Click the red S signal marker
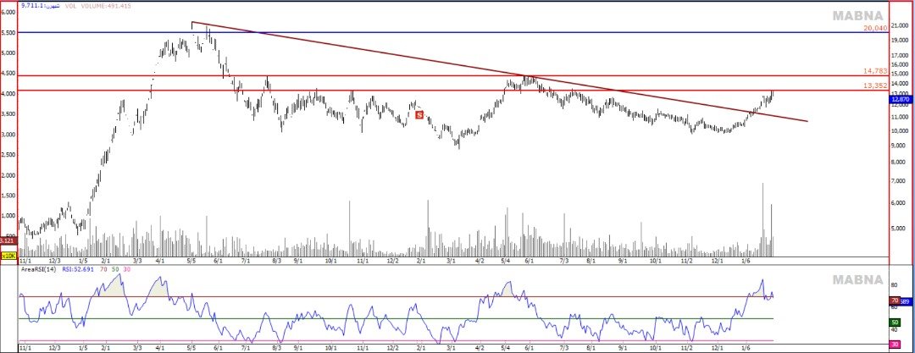915x353 pixels. click(x=419, y=114)
